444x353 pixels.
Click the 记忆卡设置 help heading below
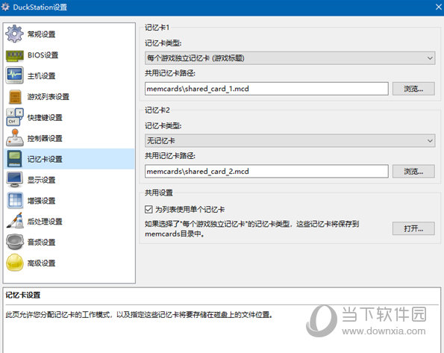23,296
